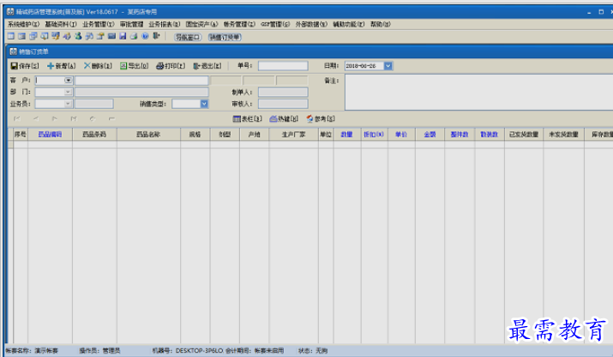
Task: Click the 客户 name text field
Action: coord(141,81)
